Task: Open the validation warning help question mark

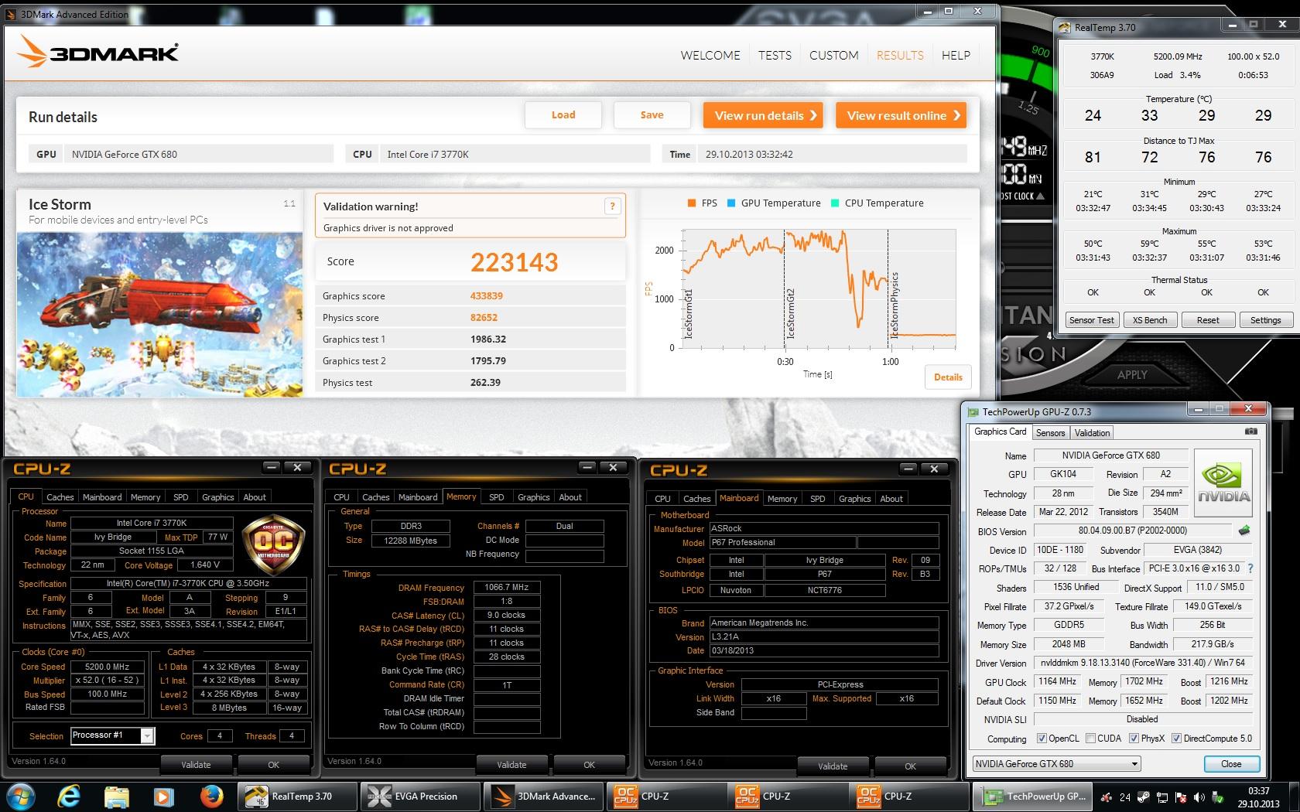Action: pos(612,206)
